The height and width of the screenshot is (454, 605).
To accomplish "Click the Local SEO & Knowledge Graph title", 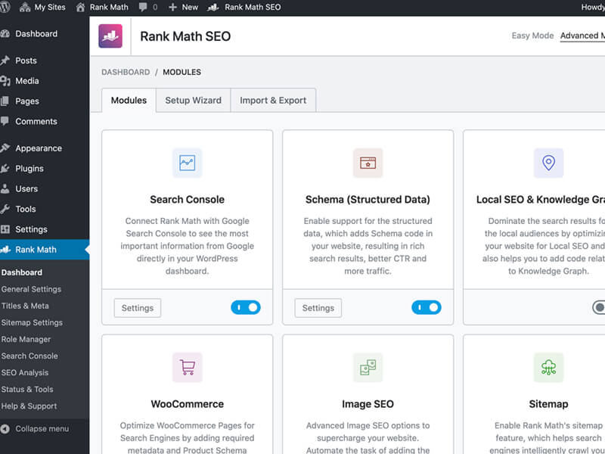I will (x=541, y=200).
